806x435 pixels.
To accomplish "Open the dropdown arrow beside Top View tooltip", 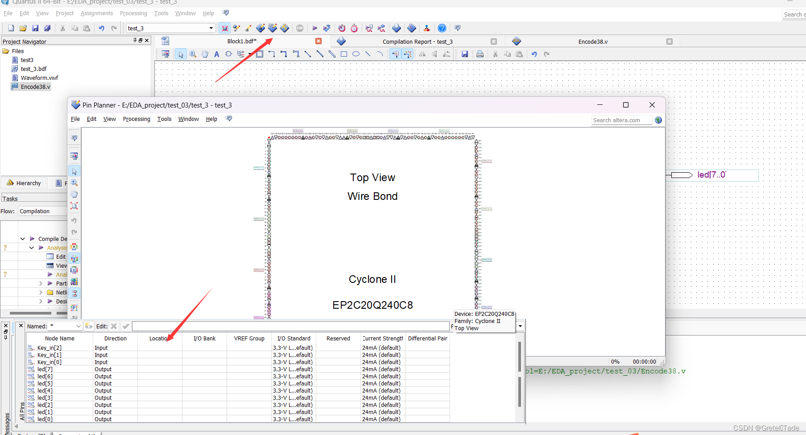I will pyautogui.click(x=520, y=326).
